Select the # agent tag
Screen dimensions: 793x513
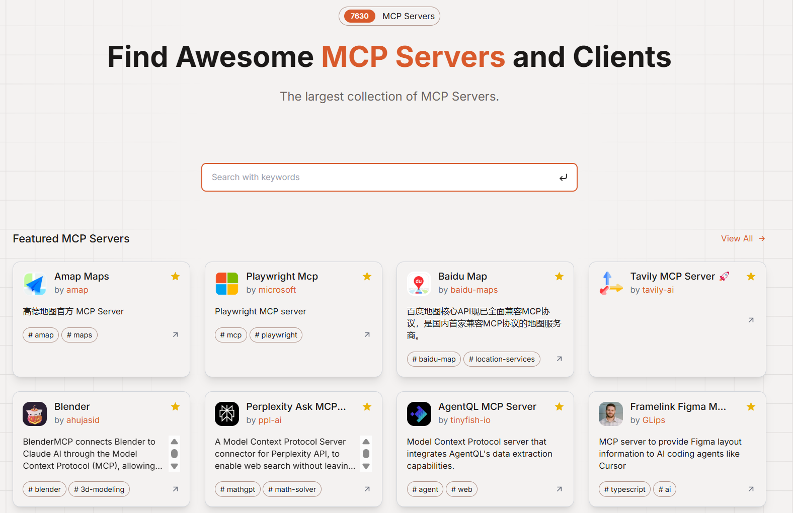point(425,489)
